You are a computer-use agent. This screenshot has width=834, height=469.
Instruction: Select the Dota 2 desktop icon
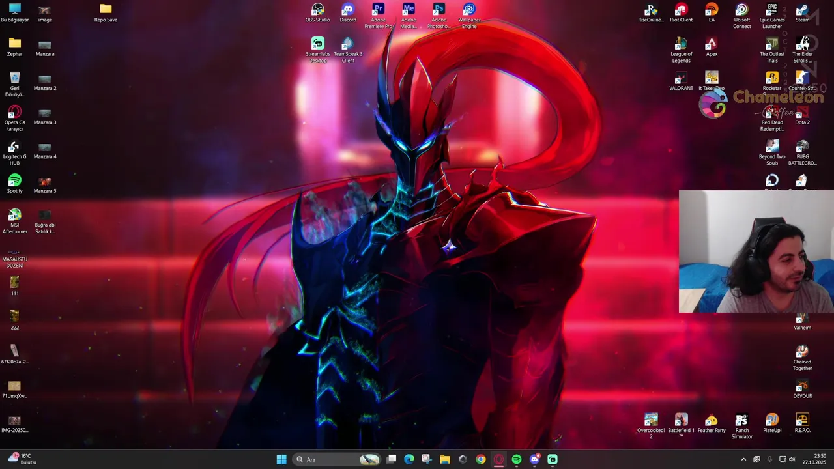pyautogui.click(x=802, y=115)
